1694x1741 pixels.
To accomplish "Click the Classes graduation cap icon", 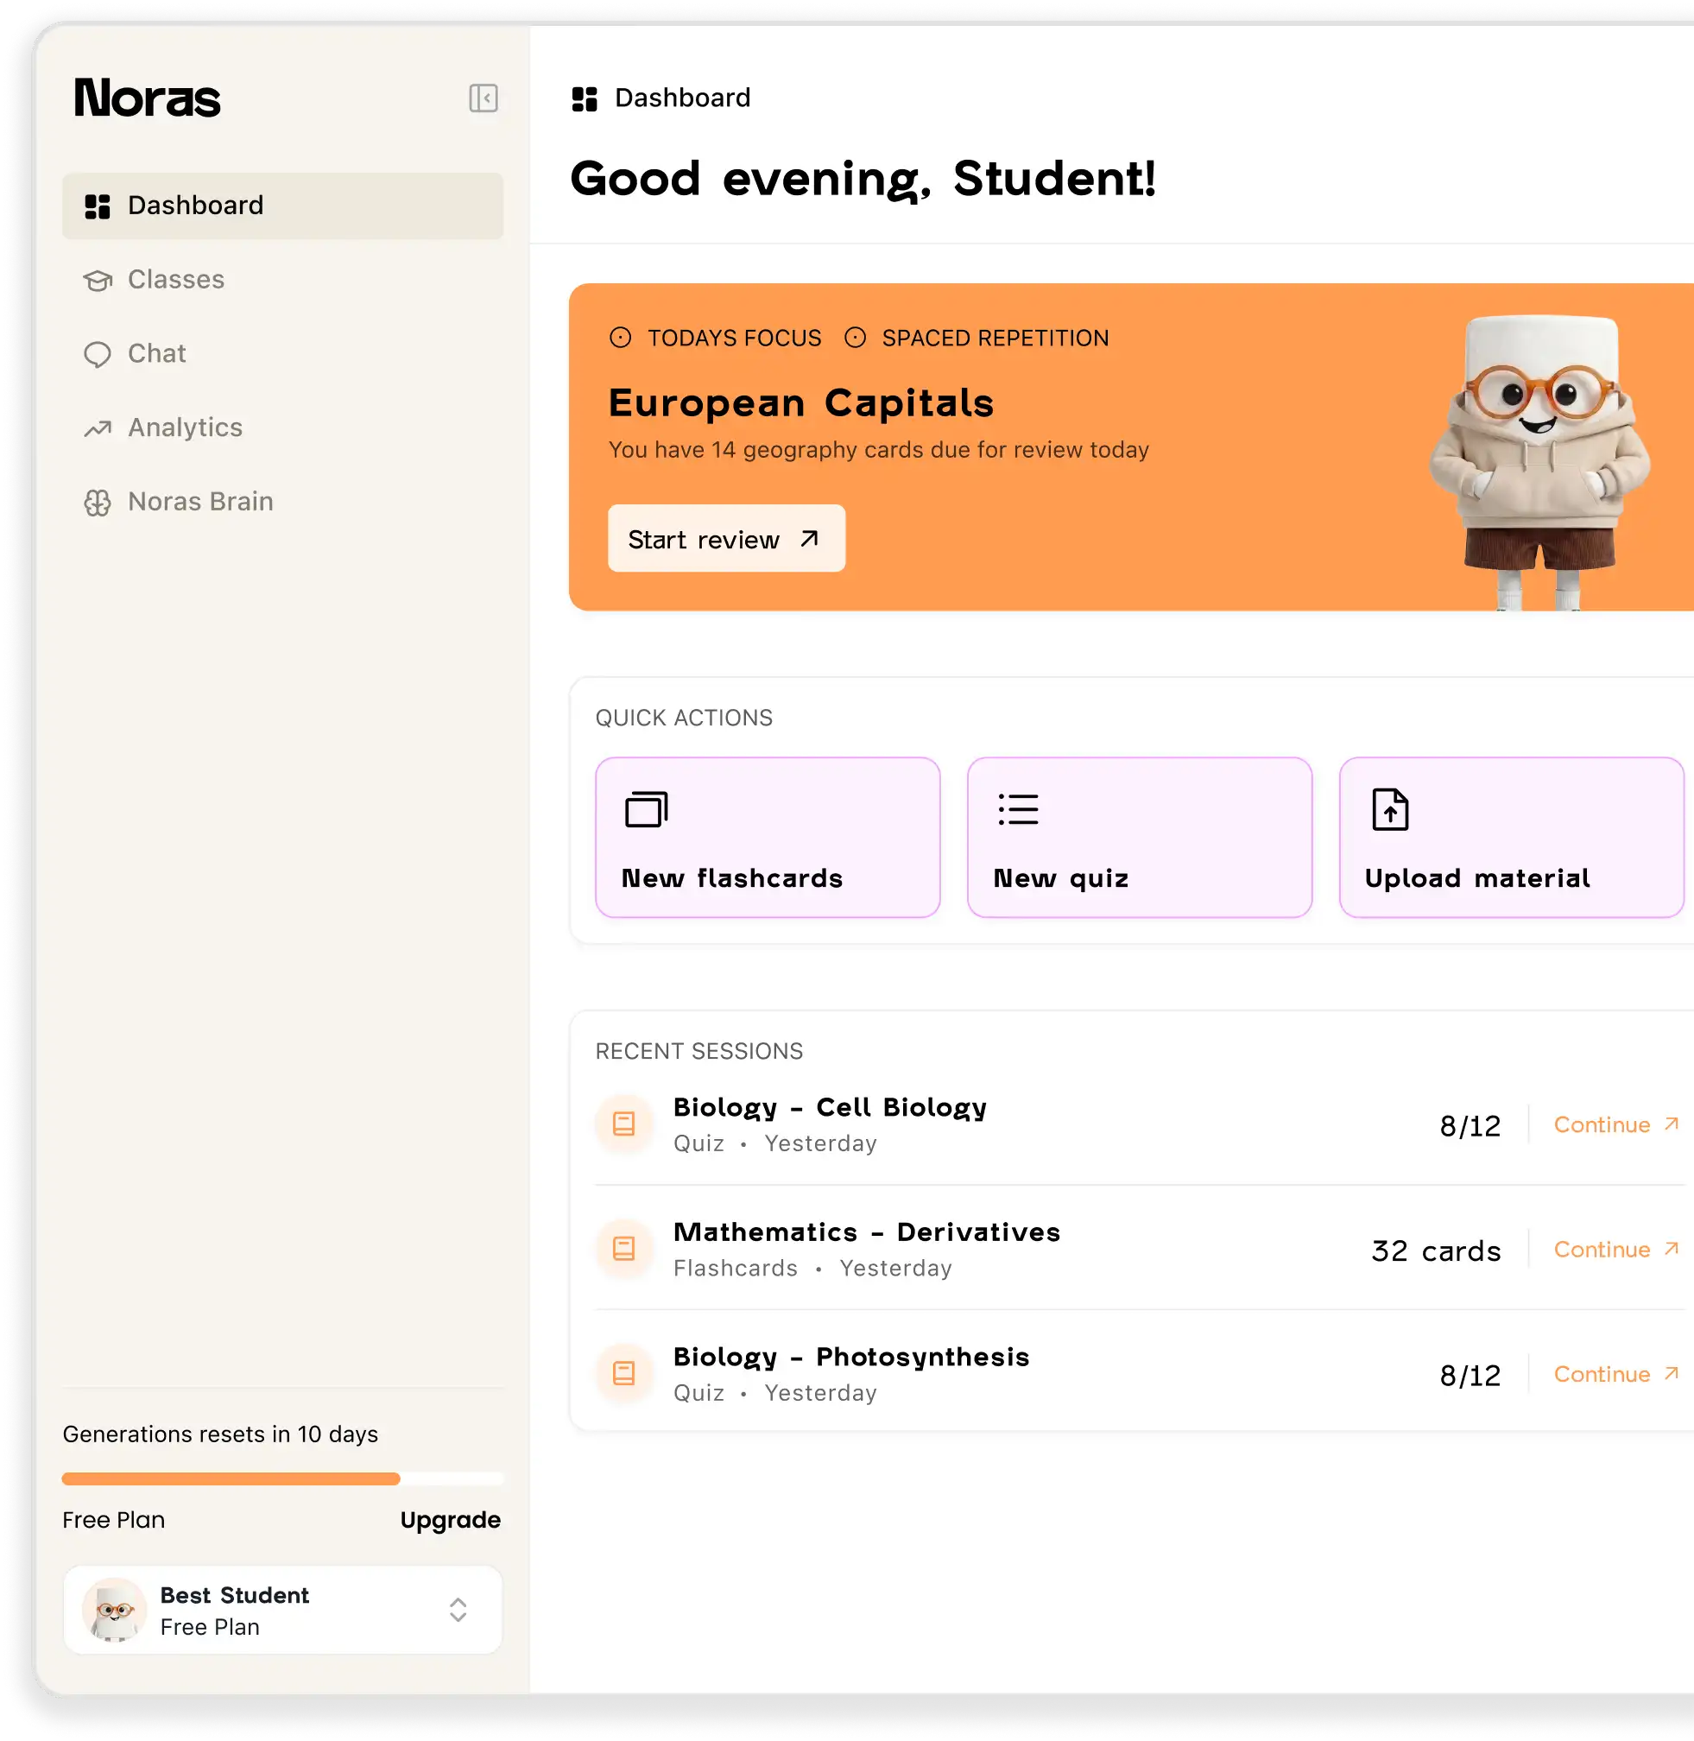I will [97, 281].
